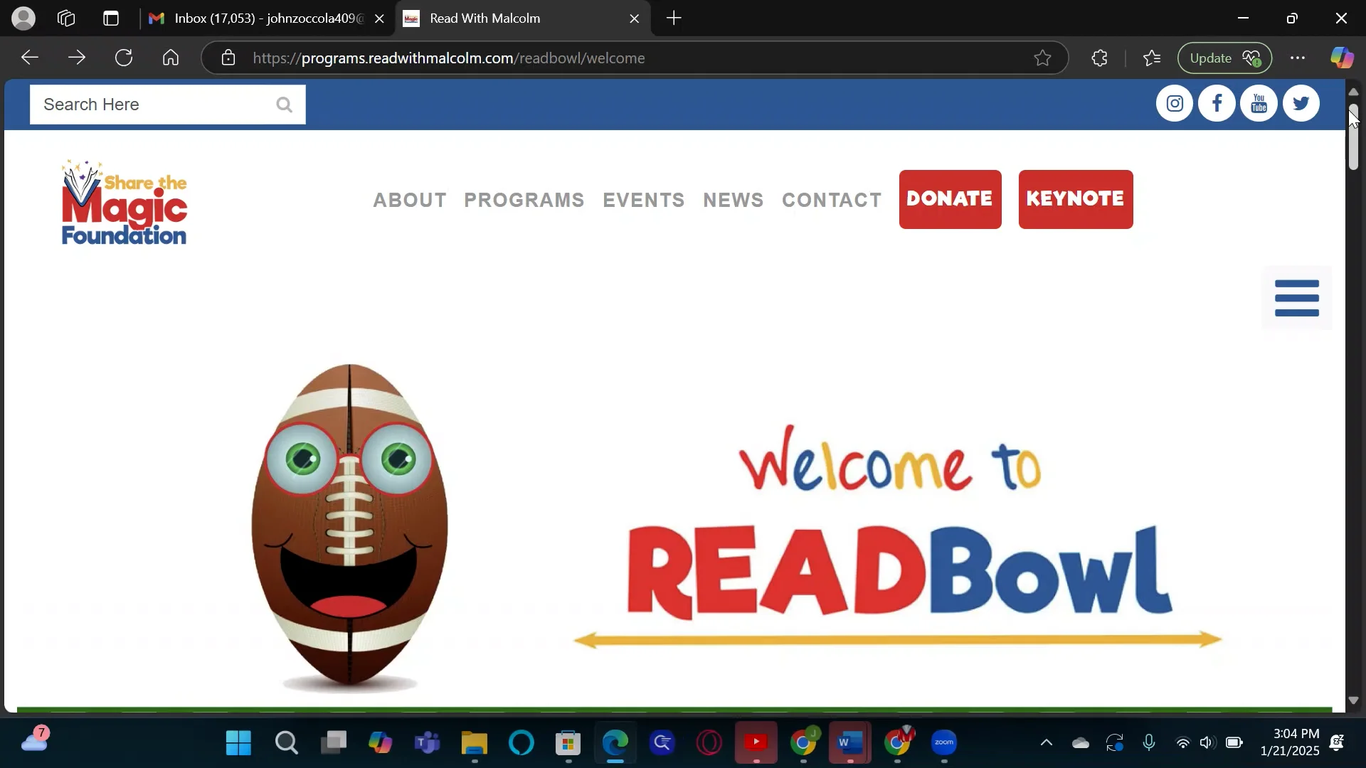The height and width of the screenshot is (768, 1366).
Task: Expand hidden icons in the system tray
Action: pyautogui.click(x=1046, y=742)
